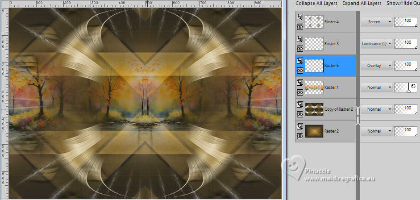The width and height of the screenshot is (420, 200).
Task: Select Raster 5 layer thumbnail
Action: pyautogui.click(x=314, y=66)
